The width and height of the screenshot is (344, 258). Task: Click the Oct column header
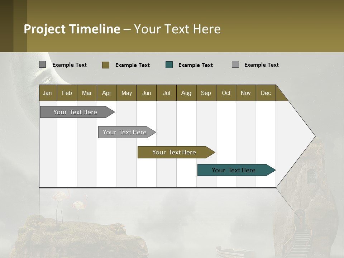(226, 93)
